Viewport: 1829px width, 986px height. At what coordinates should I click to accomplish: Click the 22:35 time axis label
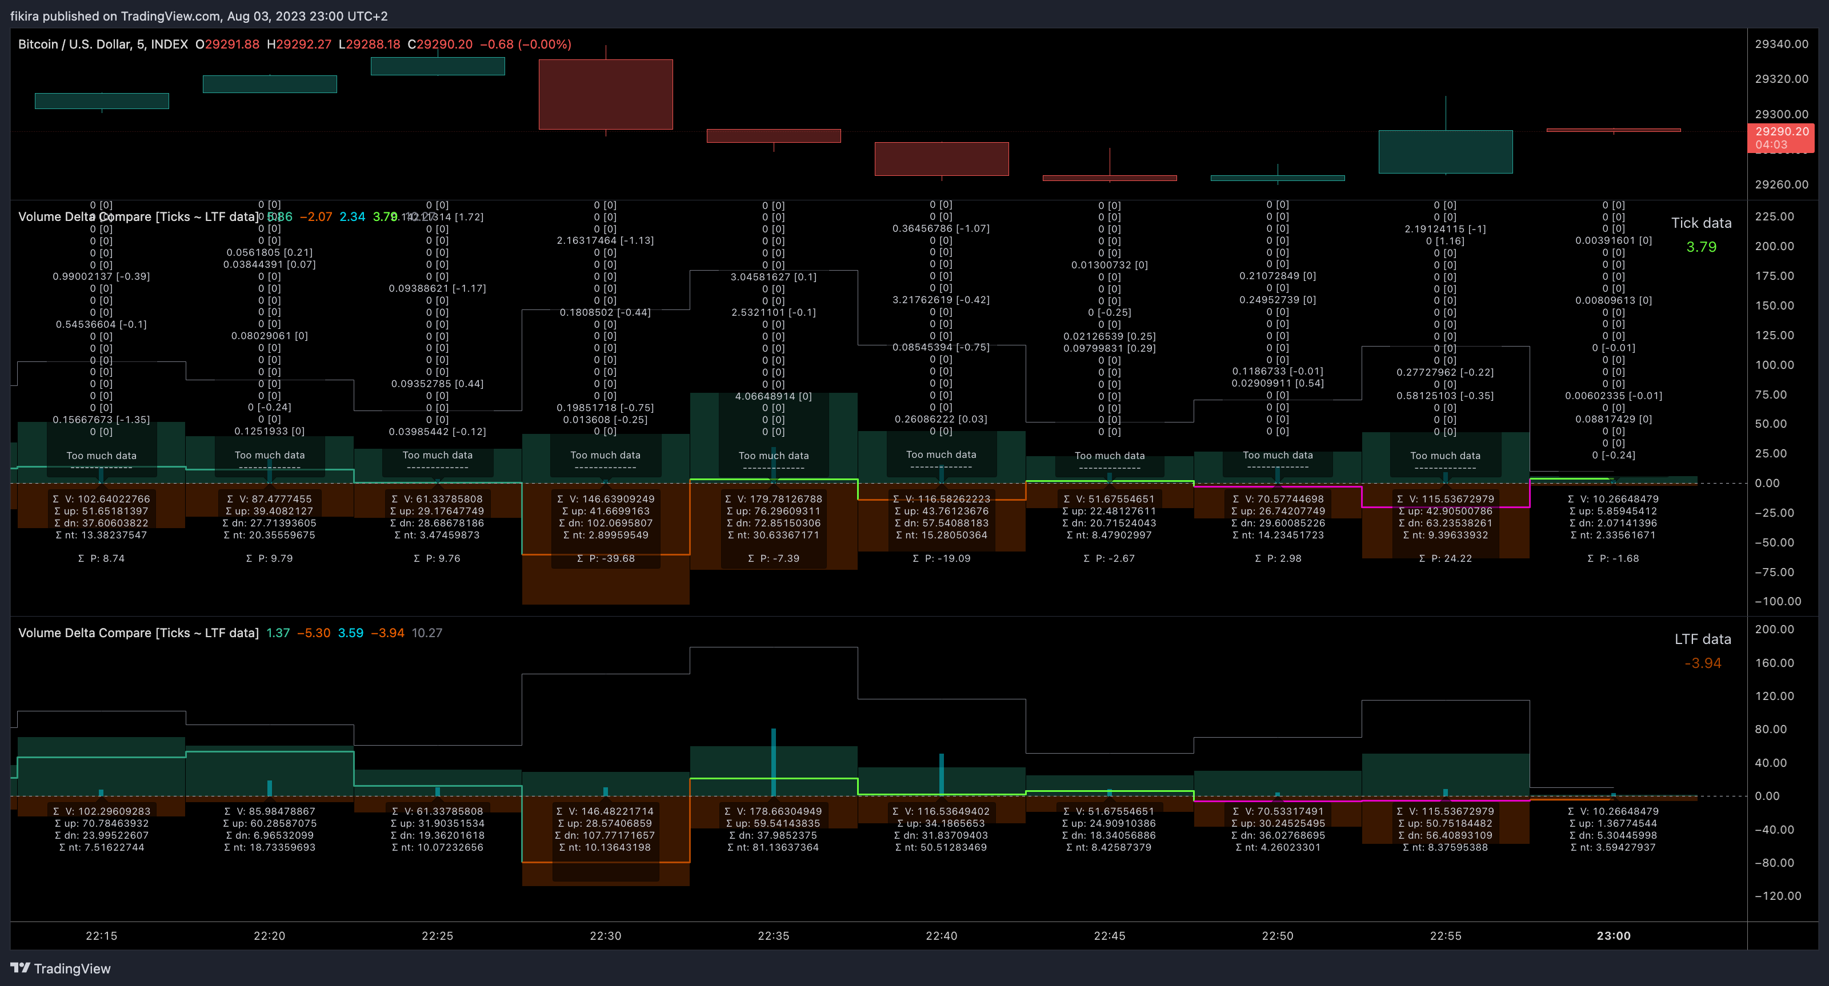click(773, 936)
